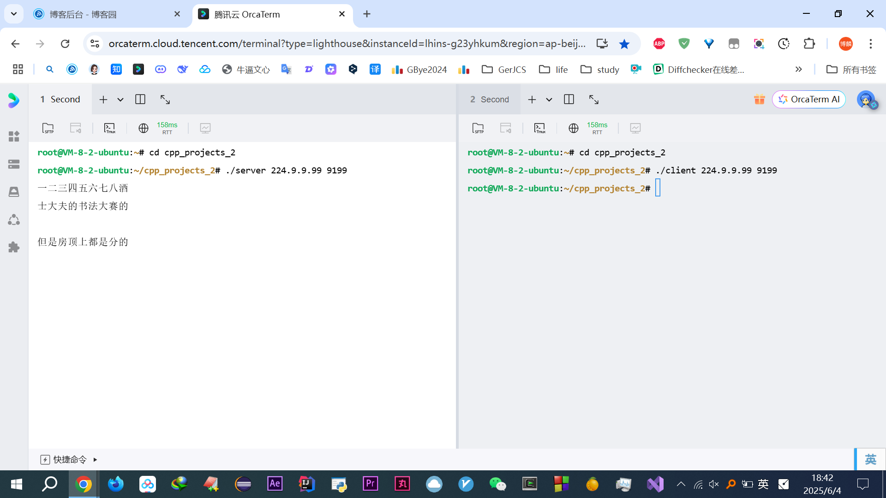Open SFTP panel in right terminal
This screenshot has height=498, width=886.
[478, 128]
